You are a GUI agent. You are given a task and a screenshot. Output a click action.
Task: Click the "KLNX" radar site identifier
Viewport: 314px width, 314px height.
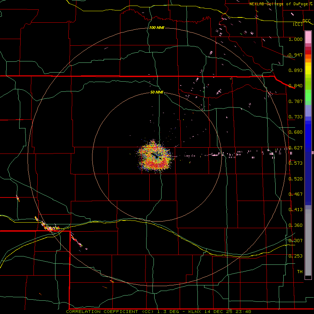click(x=195, y=312)
